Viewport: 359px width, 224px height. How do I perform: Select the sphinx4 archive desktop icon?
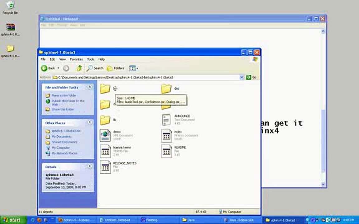(x=10, y=29)
